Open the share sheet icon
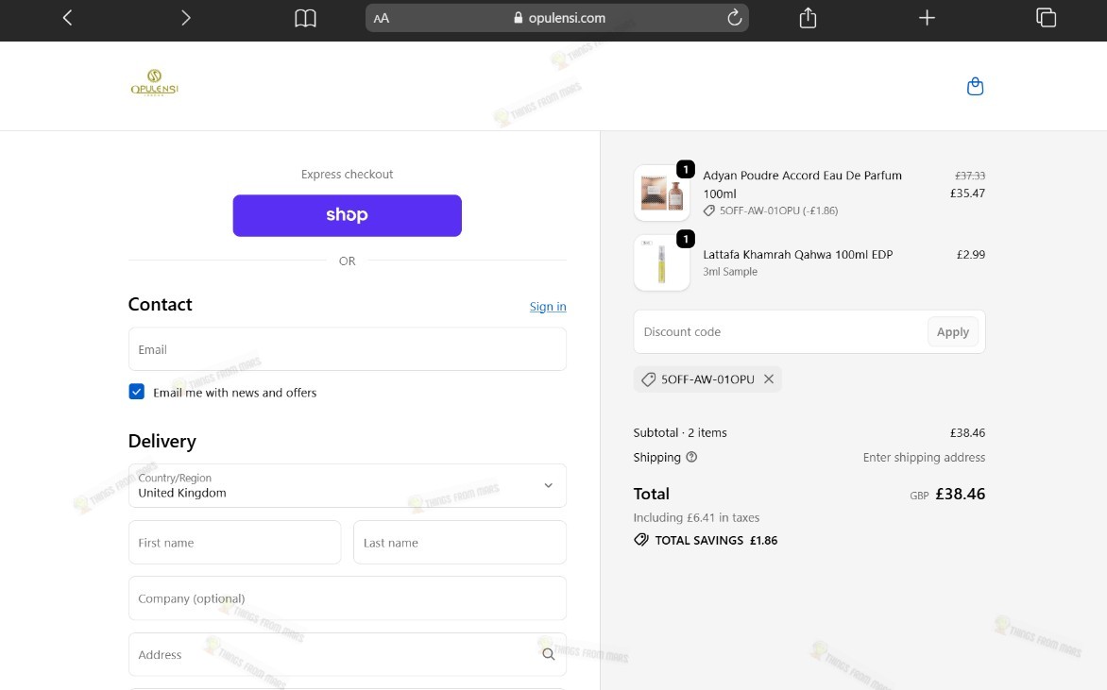This screenshot has width=1107, height=690. (808, 18)
